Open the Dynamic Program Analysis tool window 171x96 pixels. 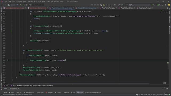(x=93, y=93)
